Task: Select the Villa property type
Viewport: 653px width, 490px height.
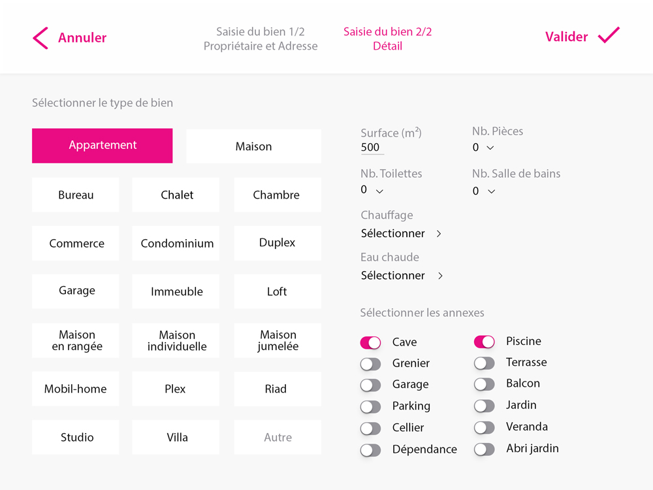Action: (176, 437)
